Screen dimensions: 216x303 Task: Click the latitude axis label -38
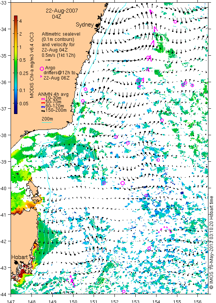(3, 135)
